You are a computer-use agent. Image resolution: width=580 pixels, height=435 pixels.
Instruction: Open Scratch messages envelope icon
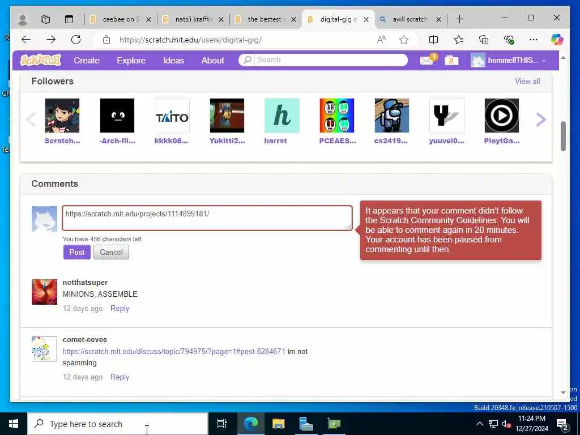pyautogui.click(x=427, y=60)
